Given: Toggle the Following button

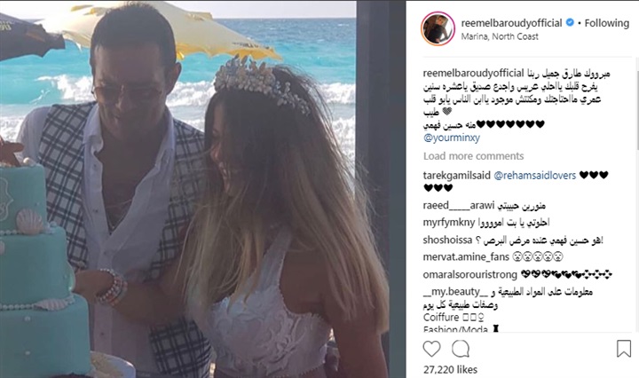Looking at the screenshot, I should tap(607, 23).
